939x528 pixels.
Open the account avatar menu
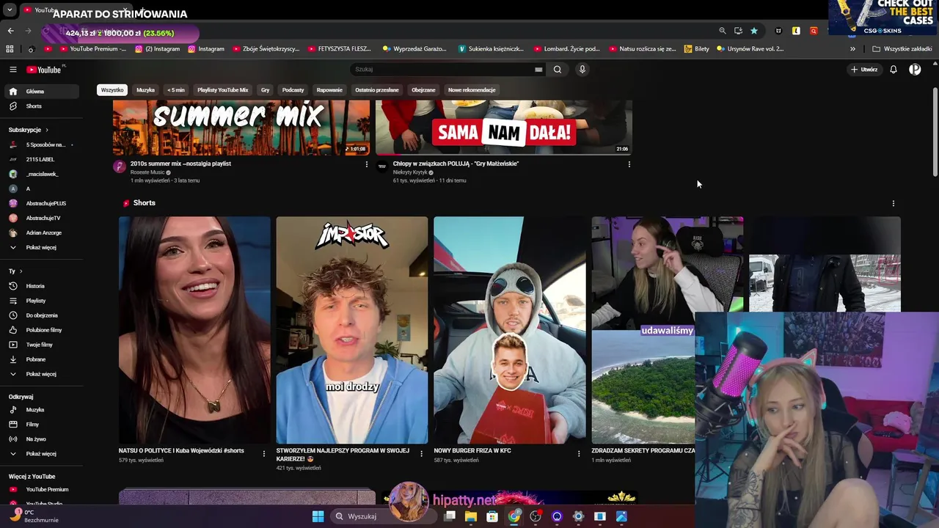(915, 70)
